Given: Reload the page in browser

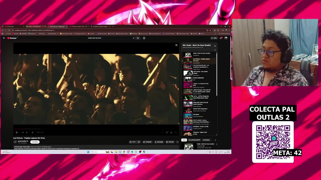Looking at the screenshot, I should [x=9, y=30].
